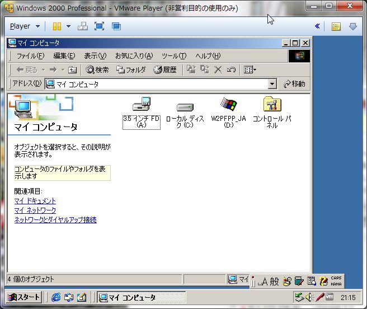Open the W2PFPP_JA (D:) CD drive
367x309 pixels.
click(228, 112)
